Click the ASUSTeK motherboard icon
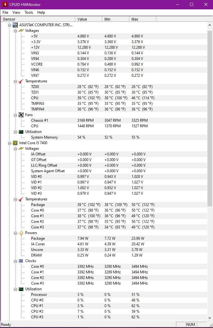Screen dimensions: 213x328 15,25
